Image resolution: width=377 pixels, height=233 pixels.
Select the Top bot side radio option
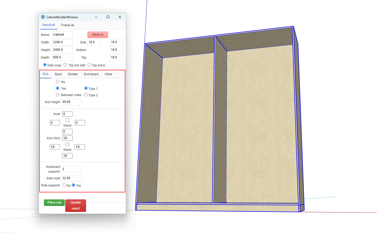[65, 65]
